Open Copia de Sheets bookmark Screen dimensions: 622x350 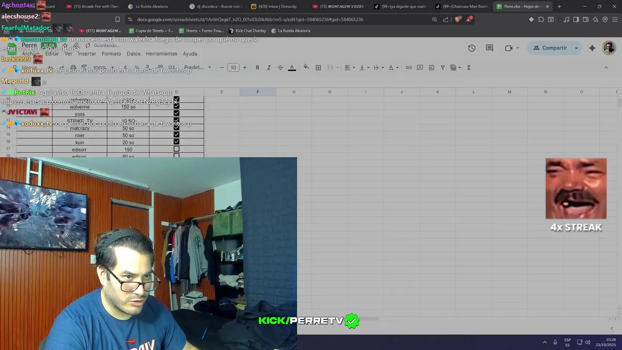pos(150,31)
